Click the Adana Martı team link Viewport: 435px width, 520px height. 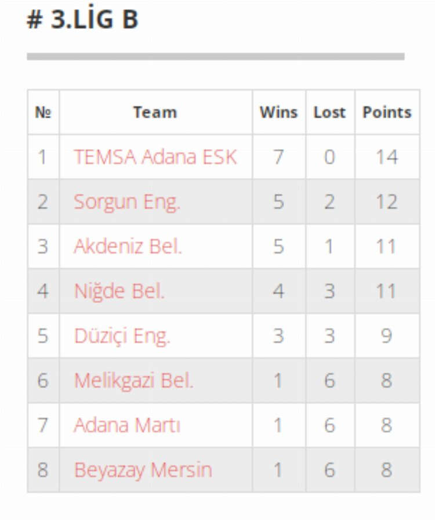pyautogui.click(x=127, y=425)
